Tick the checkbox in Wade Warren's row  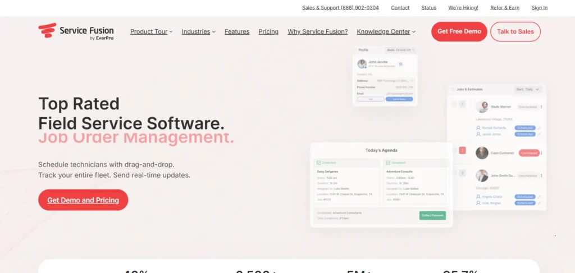(x=454, y=104)
